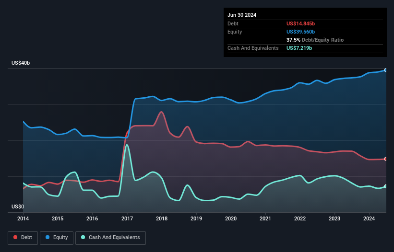Toggle the Cash And Equivalents legend button
Screen dimensions: 394x252
tap(110, 238)
